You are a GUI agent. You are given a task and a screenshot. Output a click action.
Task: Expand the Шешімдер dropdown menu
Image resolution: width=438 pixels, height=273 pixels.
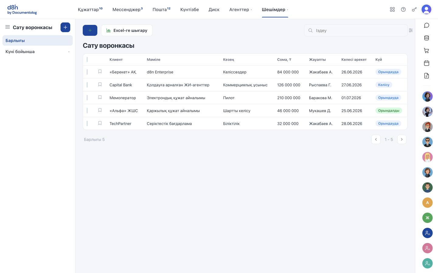(x=275, y=9)
